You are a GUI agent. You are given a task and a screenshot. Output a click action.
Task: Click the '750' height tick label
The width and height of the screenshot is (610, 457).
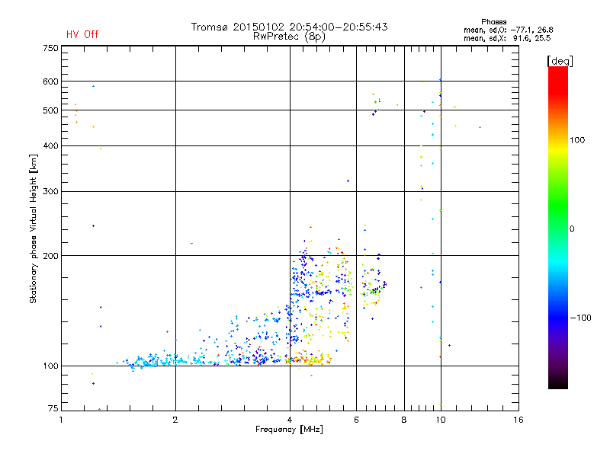pos(50,48)
